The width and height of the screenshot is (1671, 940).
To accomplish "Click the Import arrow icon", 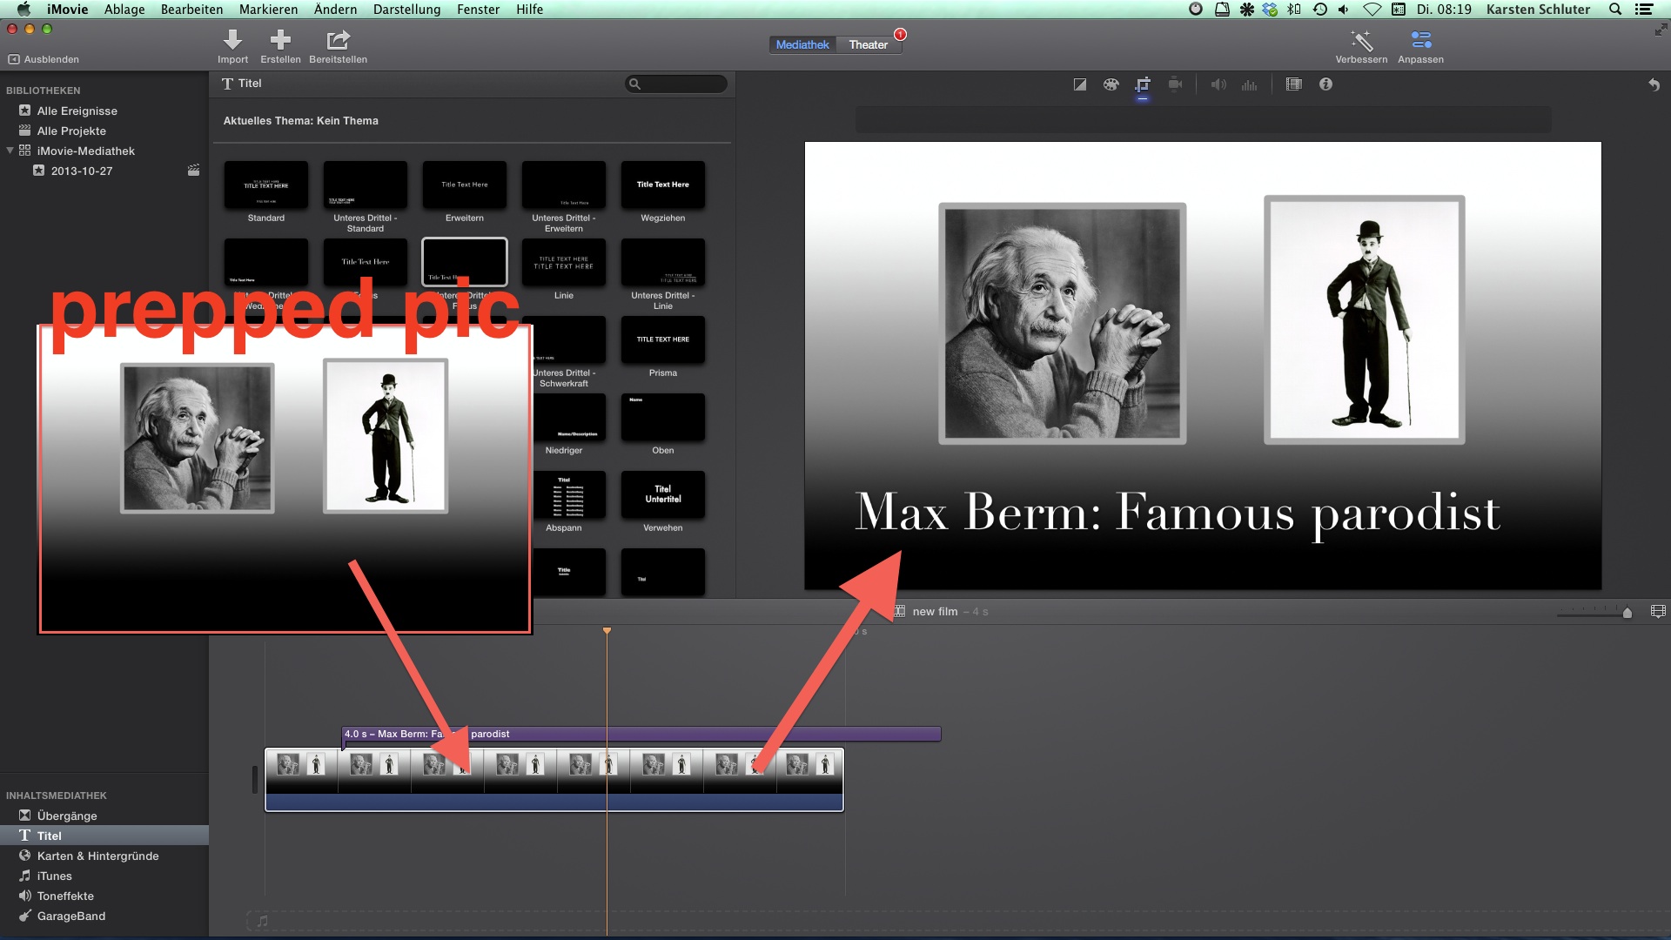I will tap(232, 40).
